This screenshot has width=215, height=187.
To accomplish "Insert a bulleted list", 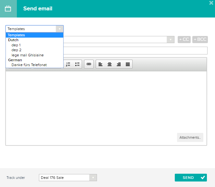I will [x=77, y=64].
